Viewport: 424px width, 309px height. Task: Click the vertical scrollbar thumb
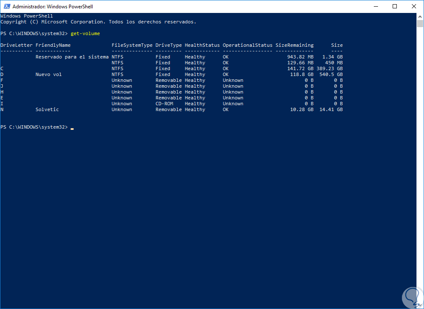click(420, 23)
